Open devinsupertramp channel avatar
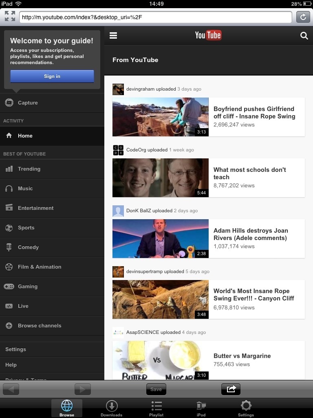Screen dimensions: 313x418 [118, 271]
